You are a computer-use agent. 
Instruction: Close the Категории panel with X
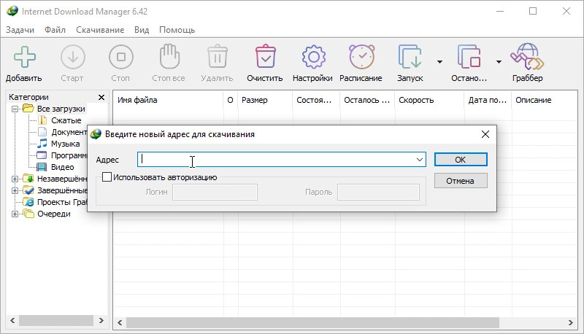coord(101,97)
